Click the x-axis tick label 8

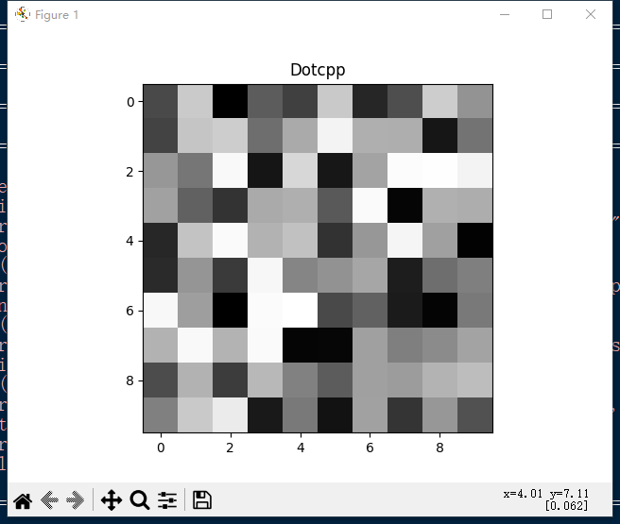click(x=439, y=448)
